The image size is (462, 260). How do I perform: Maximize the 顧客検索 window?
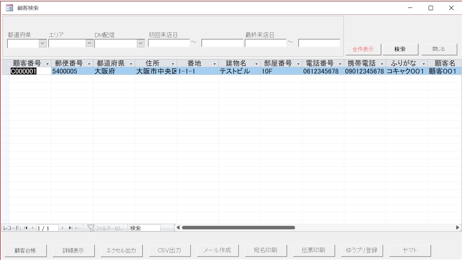pyautogui.click(x=431, y=8)
